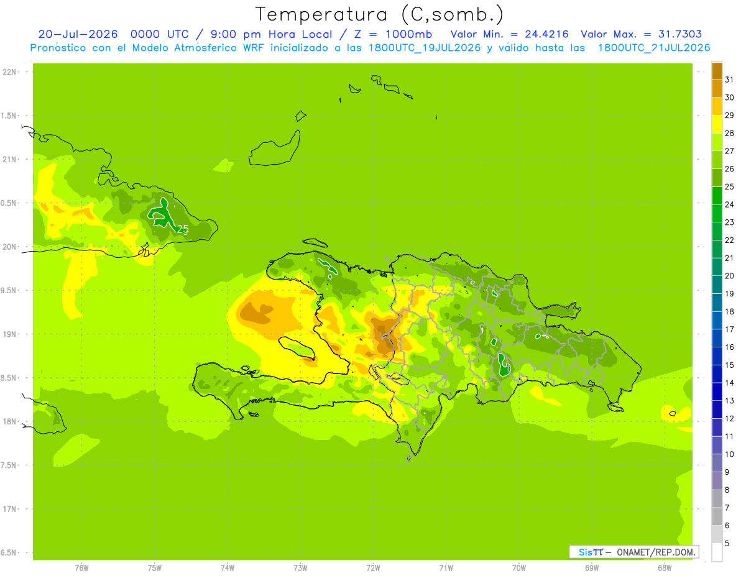
Task: Click the lime swatch between 27 and 28
Action: point(717,142)
